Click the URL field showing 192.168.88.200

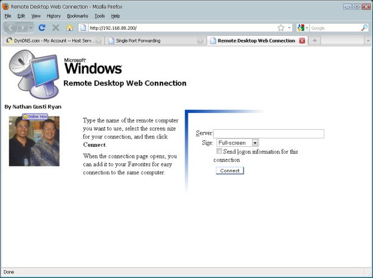point(183,28)
